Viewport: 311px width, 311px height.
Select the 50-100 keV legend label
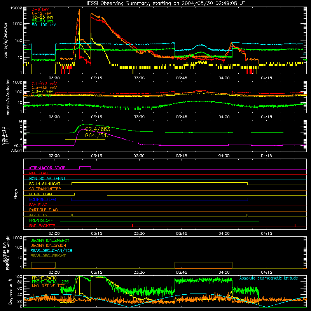(44, 25)
